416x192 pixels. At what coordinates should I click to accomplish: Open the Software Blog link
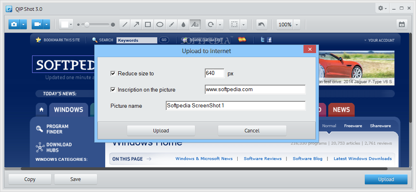coord(308,159)
